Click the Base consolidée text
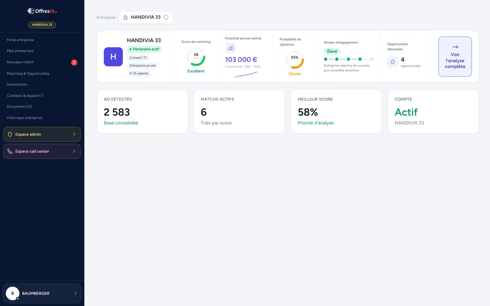Screen dimensions: 490x306 point(121,123)
